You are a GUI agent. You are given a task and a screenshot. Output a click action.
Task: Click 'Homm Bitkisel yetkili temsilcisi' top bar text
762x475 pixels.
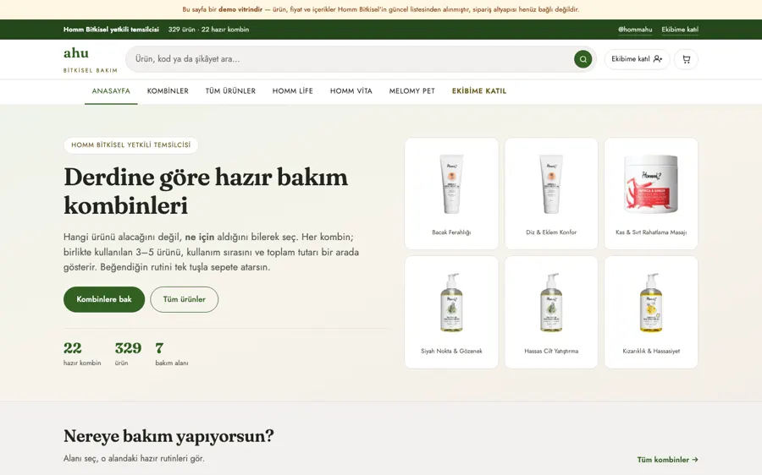tap(111, 30)
